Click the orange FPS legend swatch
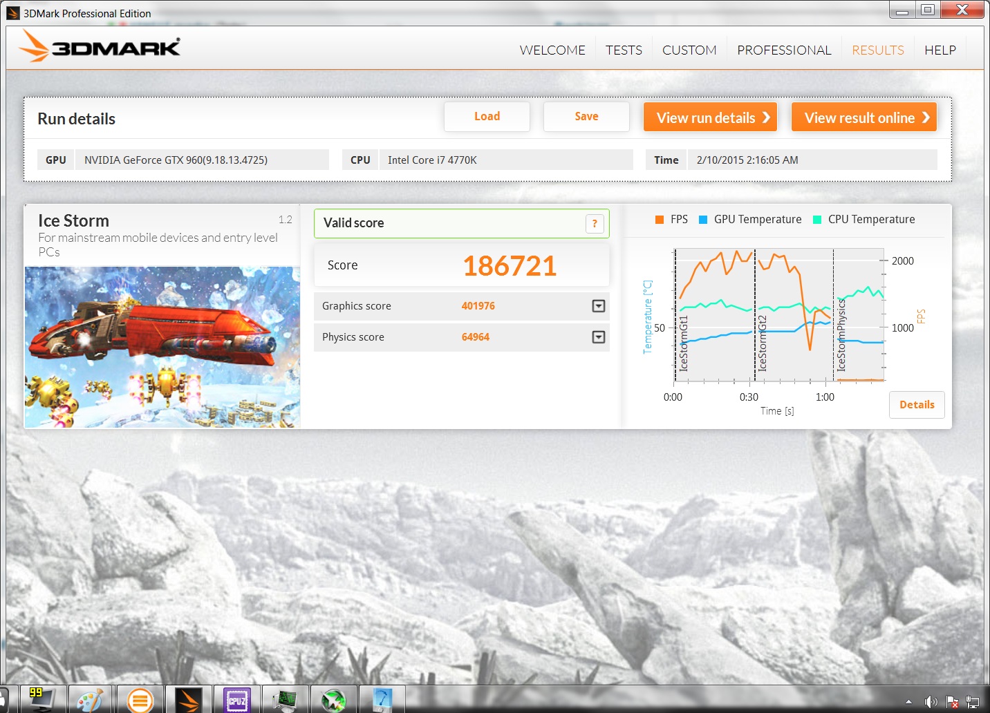Screen dimensions: 990x713 [660, 220]
